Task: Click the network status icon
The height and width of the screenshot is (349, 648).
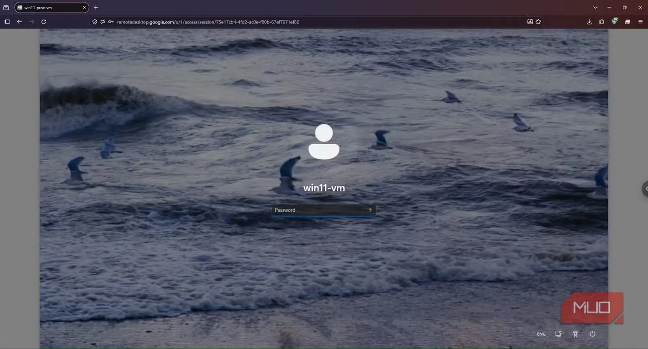Action: pos(558,334)
